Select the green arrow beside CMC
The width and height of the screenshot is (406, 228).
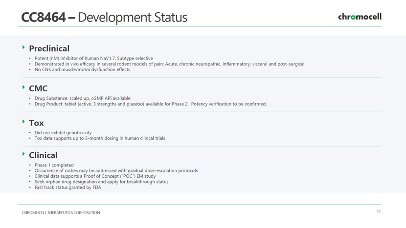click(23, 87)
